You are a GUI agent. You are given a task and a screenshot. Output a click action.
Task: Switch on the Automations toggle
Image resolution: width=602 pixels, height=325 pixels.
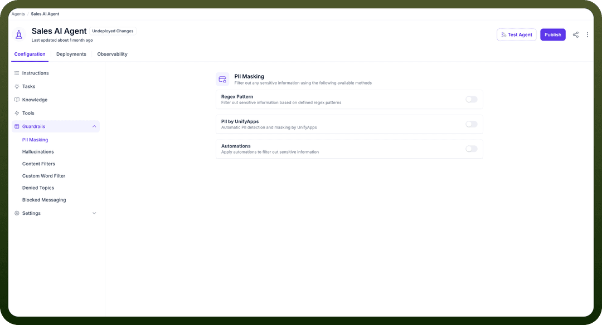pyautogui.click(x=471, y=149)
